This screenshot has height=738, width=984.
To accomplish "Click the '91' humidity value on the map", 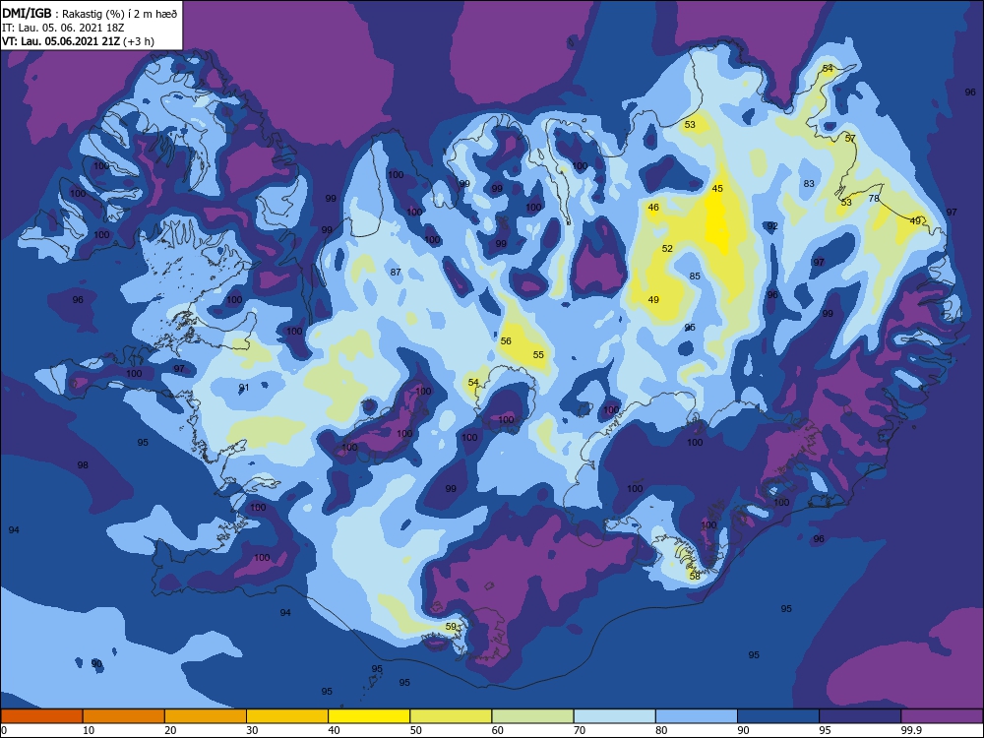I will [244, 387].
